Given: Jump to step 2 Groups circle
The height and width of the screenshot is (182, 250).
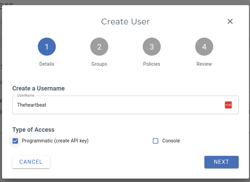Looking at the screenshot, I should pyautogui.click(x=99, y=46).
